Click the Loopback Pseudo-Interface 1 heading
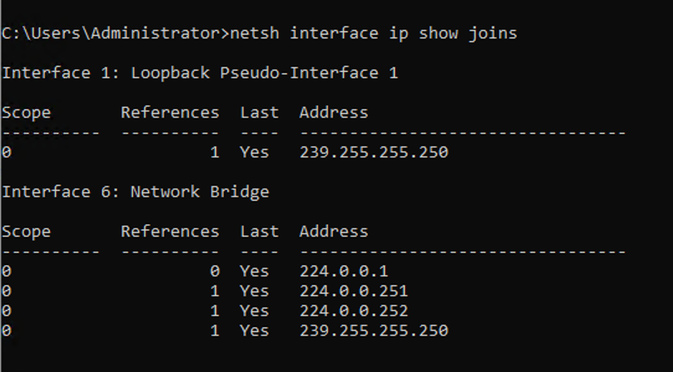The width and height of the screenshot is (673, 372). point(199,73)
